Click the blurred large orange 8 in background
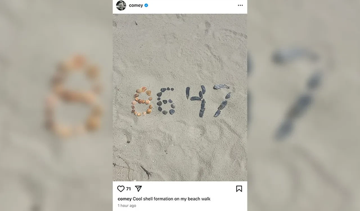Screen dimensions: 360x211 (74, 95)
